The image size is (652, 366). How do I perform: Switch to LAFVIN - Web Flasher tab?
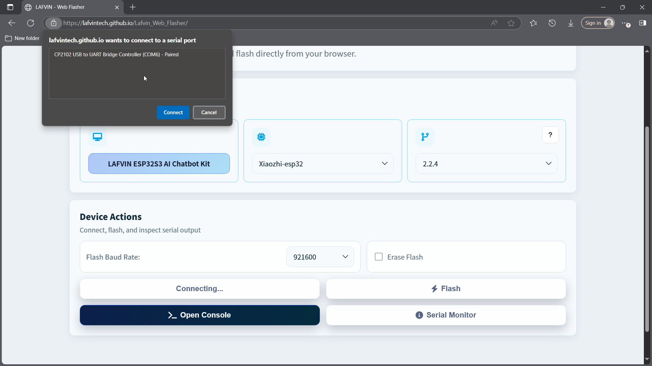[72, 7]
